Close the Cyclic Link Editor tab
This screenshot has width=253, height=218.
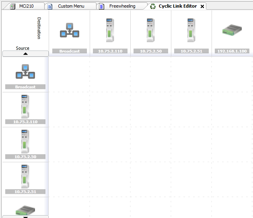[x=202, y=6]
